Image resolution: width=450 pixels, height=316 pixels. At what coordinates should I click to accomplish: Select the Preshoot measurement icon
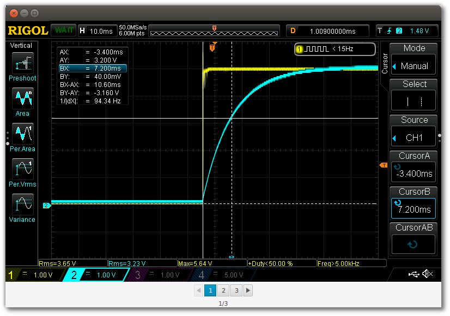(x=22, y=65)
